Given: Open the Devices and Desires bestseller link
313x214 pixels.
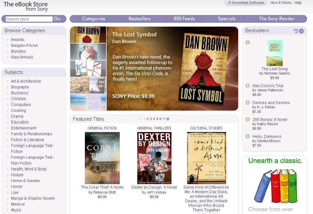Looking at the screenshot, I should tap(271, 102).
